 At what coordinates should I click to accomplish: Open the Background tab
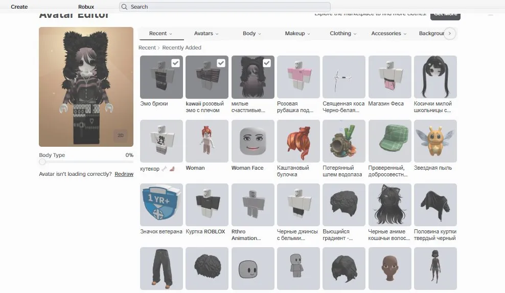pyautogui.click(x=431, y=33)
